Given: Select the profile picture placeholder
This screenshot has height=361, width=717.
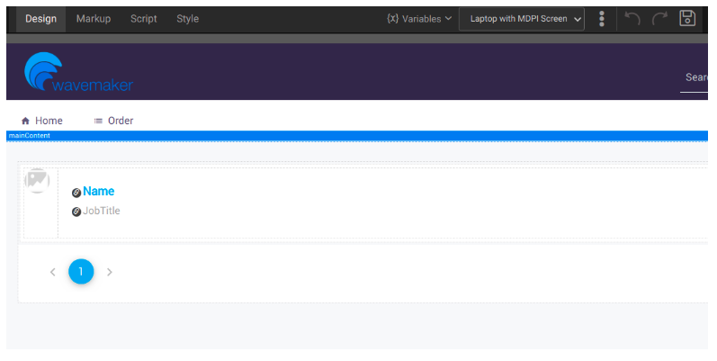Looking at the screenshot, I should tap(37, 180).
